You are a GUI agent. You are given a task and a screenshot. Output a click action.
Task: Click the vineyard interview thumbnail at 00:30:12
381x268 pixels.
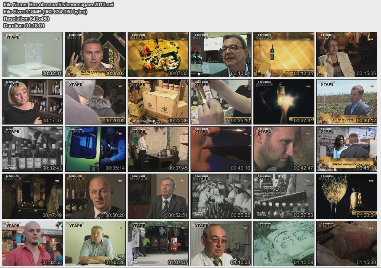(x=347, y=101)
